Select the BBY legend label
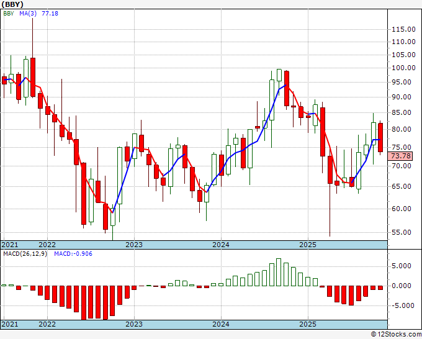Viewport: 422px width, 339px height. 9,13
